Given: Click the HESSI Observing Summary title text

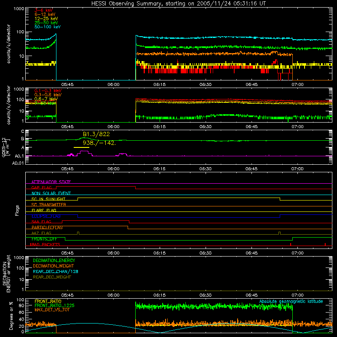Looking at the screenshot, I should click(x=179, y=4).
